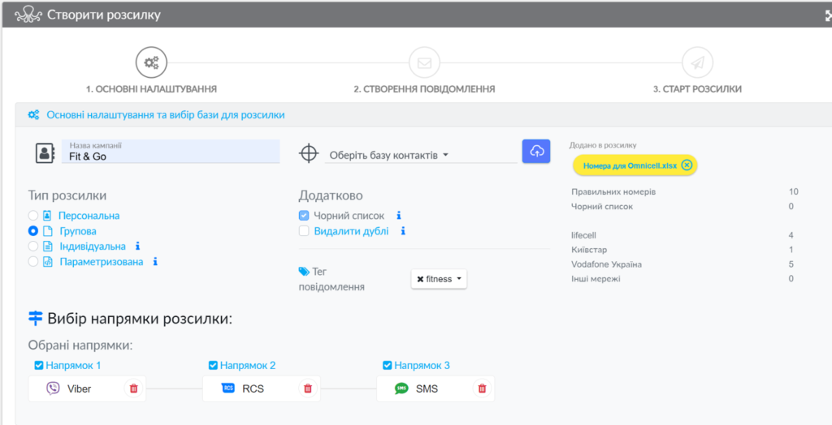Click gears icon beside Основні налаштування heading
This screenshot has width=832, height=425.
[x=33, y=114]
